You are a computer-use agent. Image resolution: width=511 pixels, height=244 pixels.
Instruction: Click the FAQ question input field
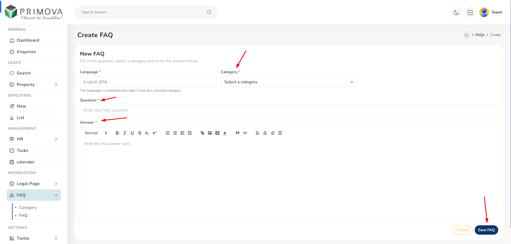point(289,110)
